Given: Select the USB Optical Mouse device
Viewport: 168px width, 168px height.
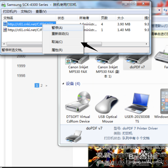Looking at the screenshot, I should coord(107,109).
